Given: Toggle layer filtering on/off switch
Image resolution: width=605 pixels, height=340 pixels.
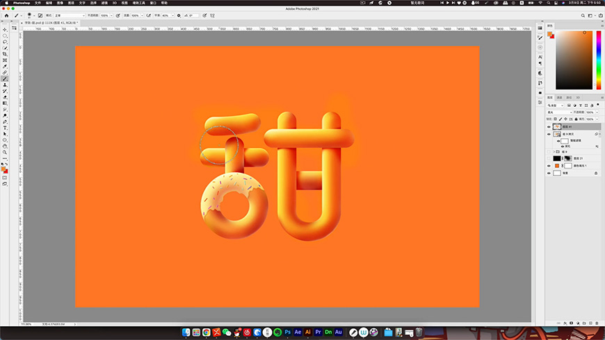Looking at the screenshot, I should (x=598, y=105).
